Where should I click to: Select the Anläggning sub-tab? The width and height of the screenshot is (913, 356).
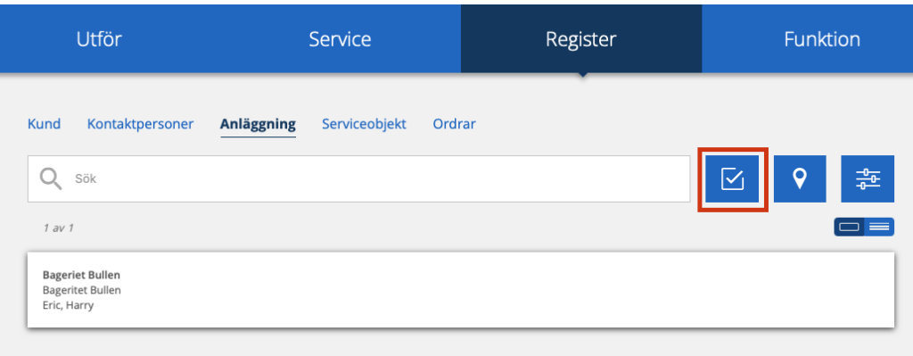(258, 124)
